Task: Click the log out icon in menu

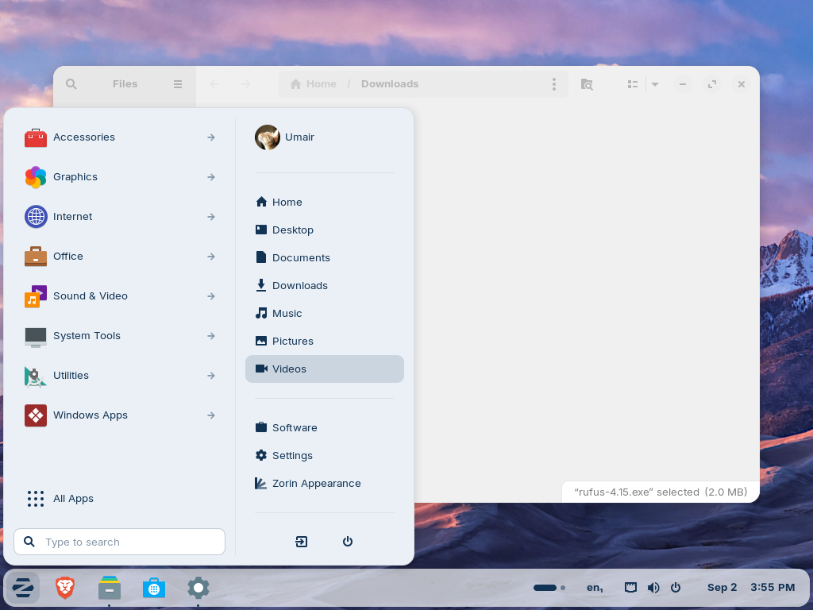Action: coord(301,542)
